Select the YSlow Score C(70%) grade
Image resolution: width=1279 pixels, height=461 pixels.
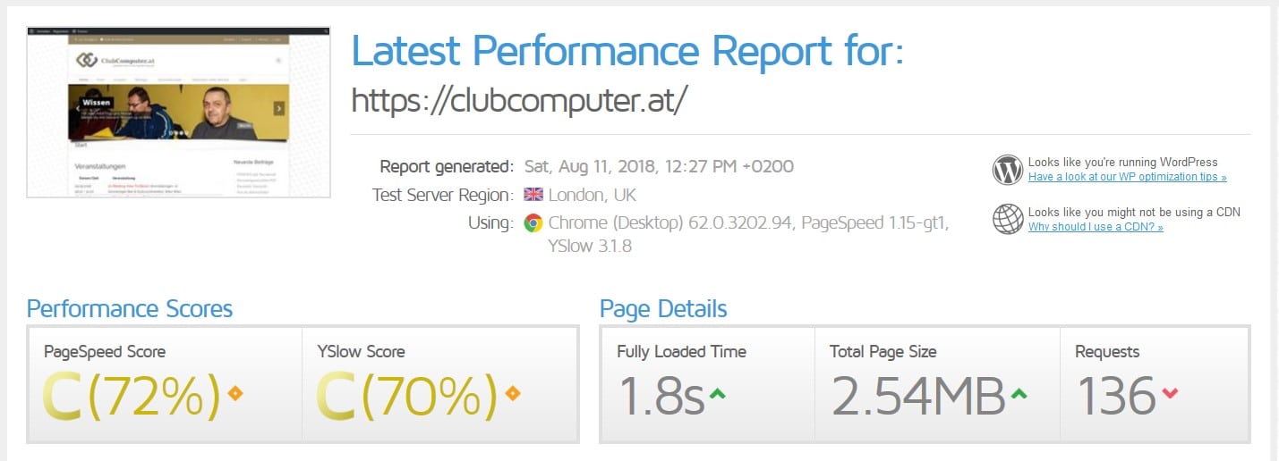click(x=407, y=394)
